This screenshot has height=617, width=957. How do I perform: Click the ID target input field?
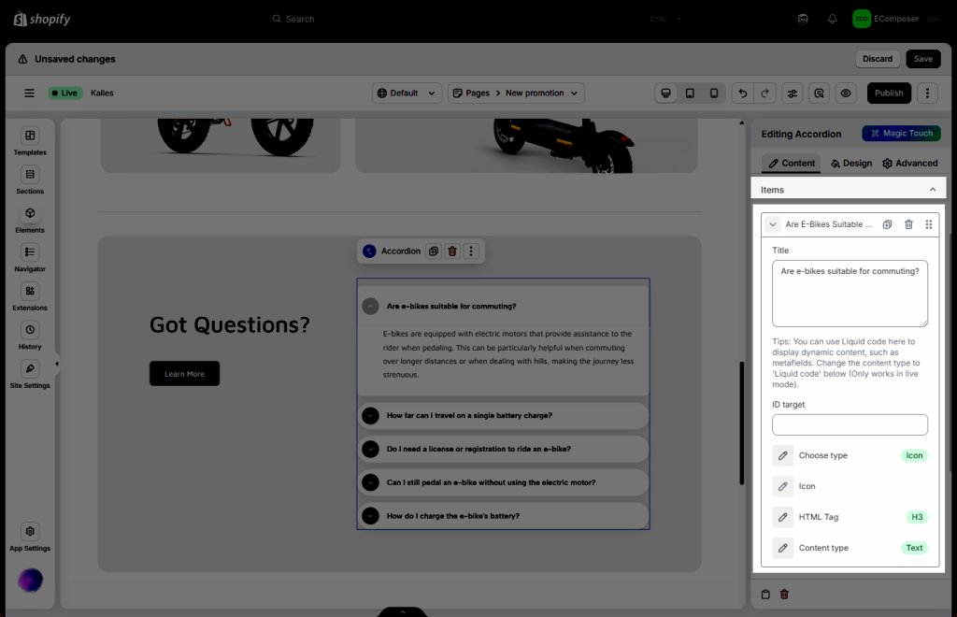click(850, 425)
